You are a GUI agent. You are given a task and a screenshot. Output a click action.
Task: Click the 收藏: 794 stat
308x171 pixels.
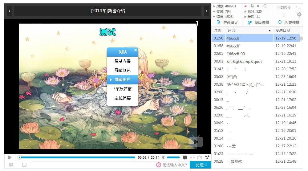[222, 11]
